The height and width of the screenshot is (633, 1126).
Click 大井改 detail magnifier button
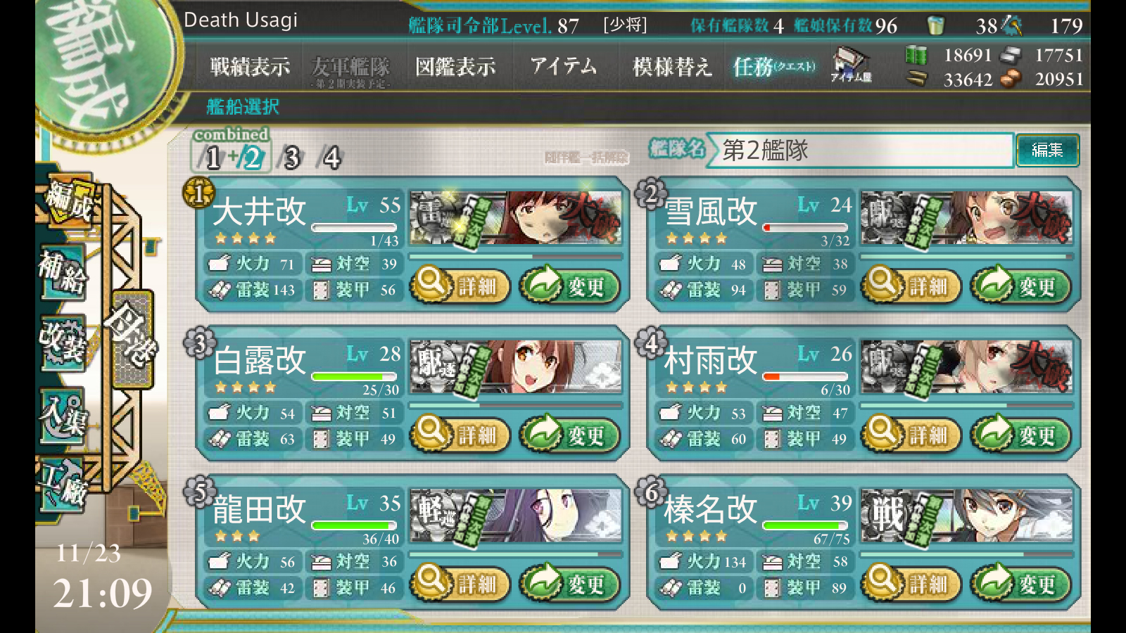click(x=460, y=286)
